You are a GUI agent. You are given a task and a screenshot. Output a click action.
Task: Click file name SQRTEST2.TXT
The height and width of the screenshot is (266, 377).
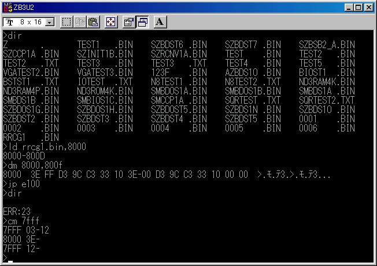click(327, 100)
